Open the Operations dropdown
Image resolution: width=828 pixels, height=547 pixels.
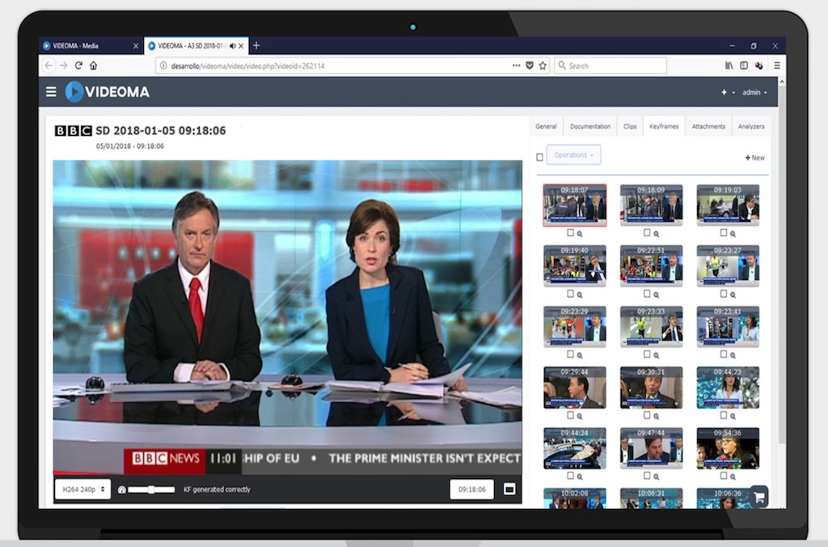pos(573,155)
